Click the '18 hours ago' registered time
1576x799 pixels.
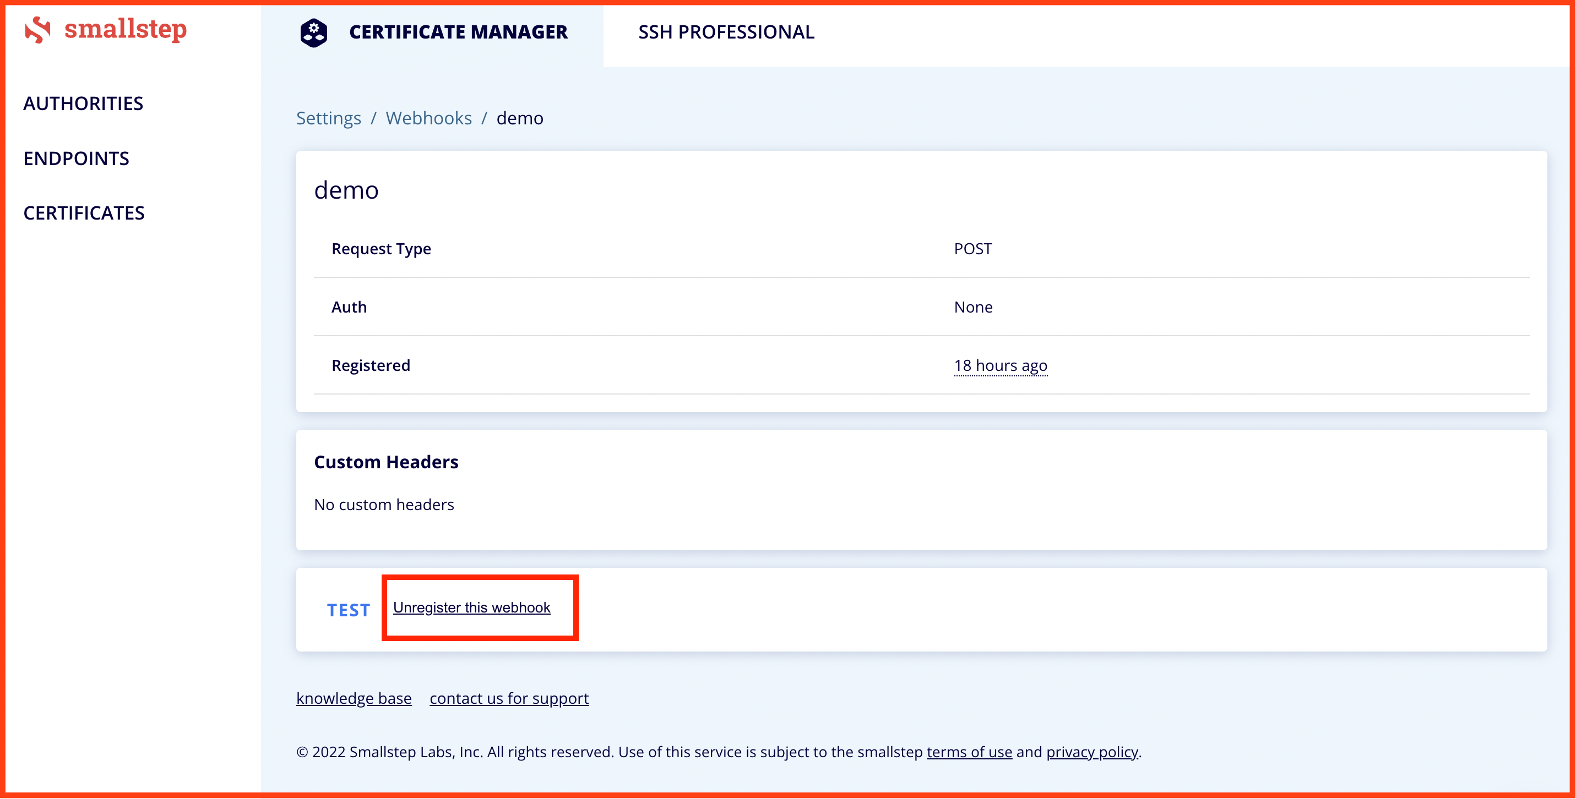pyautogui.click(x=1001, y=365)
